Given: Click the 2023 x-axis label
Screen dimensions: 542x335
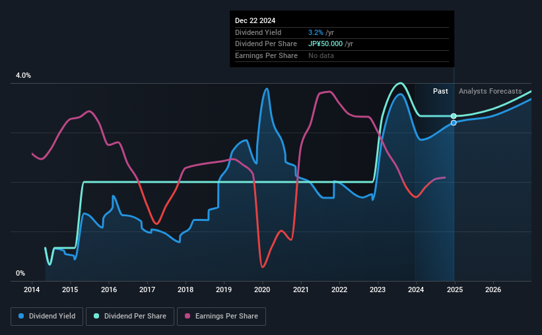Looking at the screenshot, I should (378, 289).
